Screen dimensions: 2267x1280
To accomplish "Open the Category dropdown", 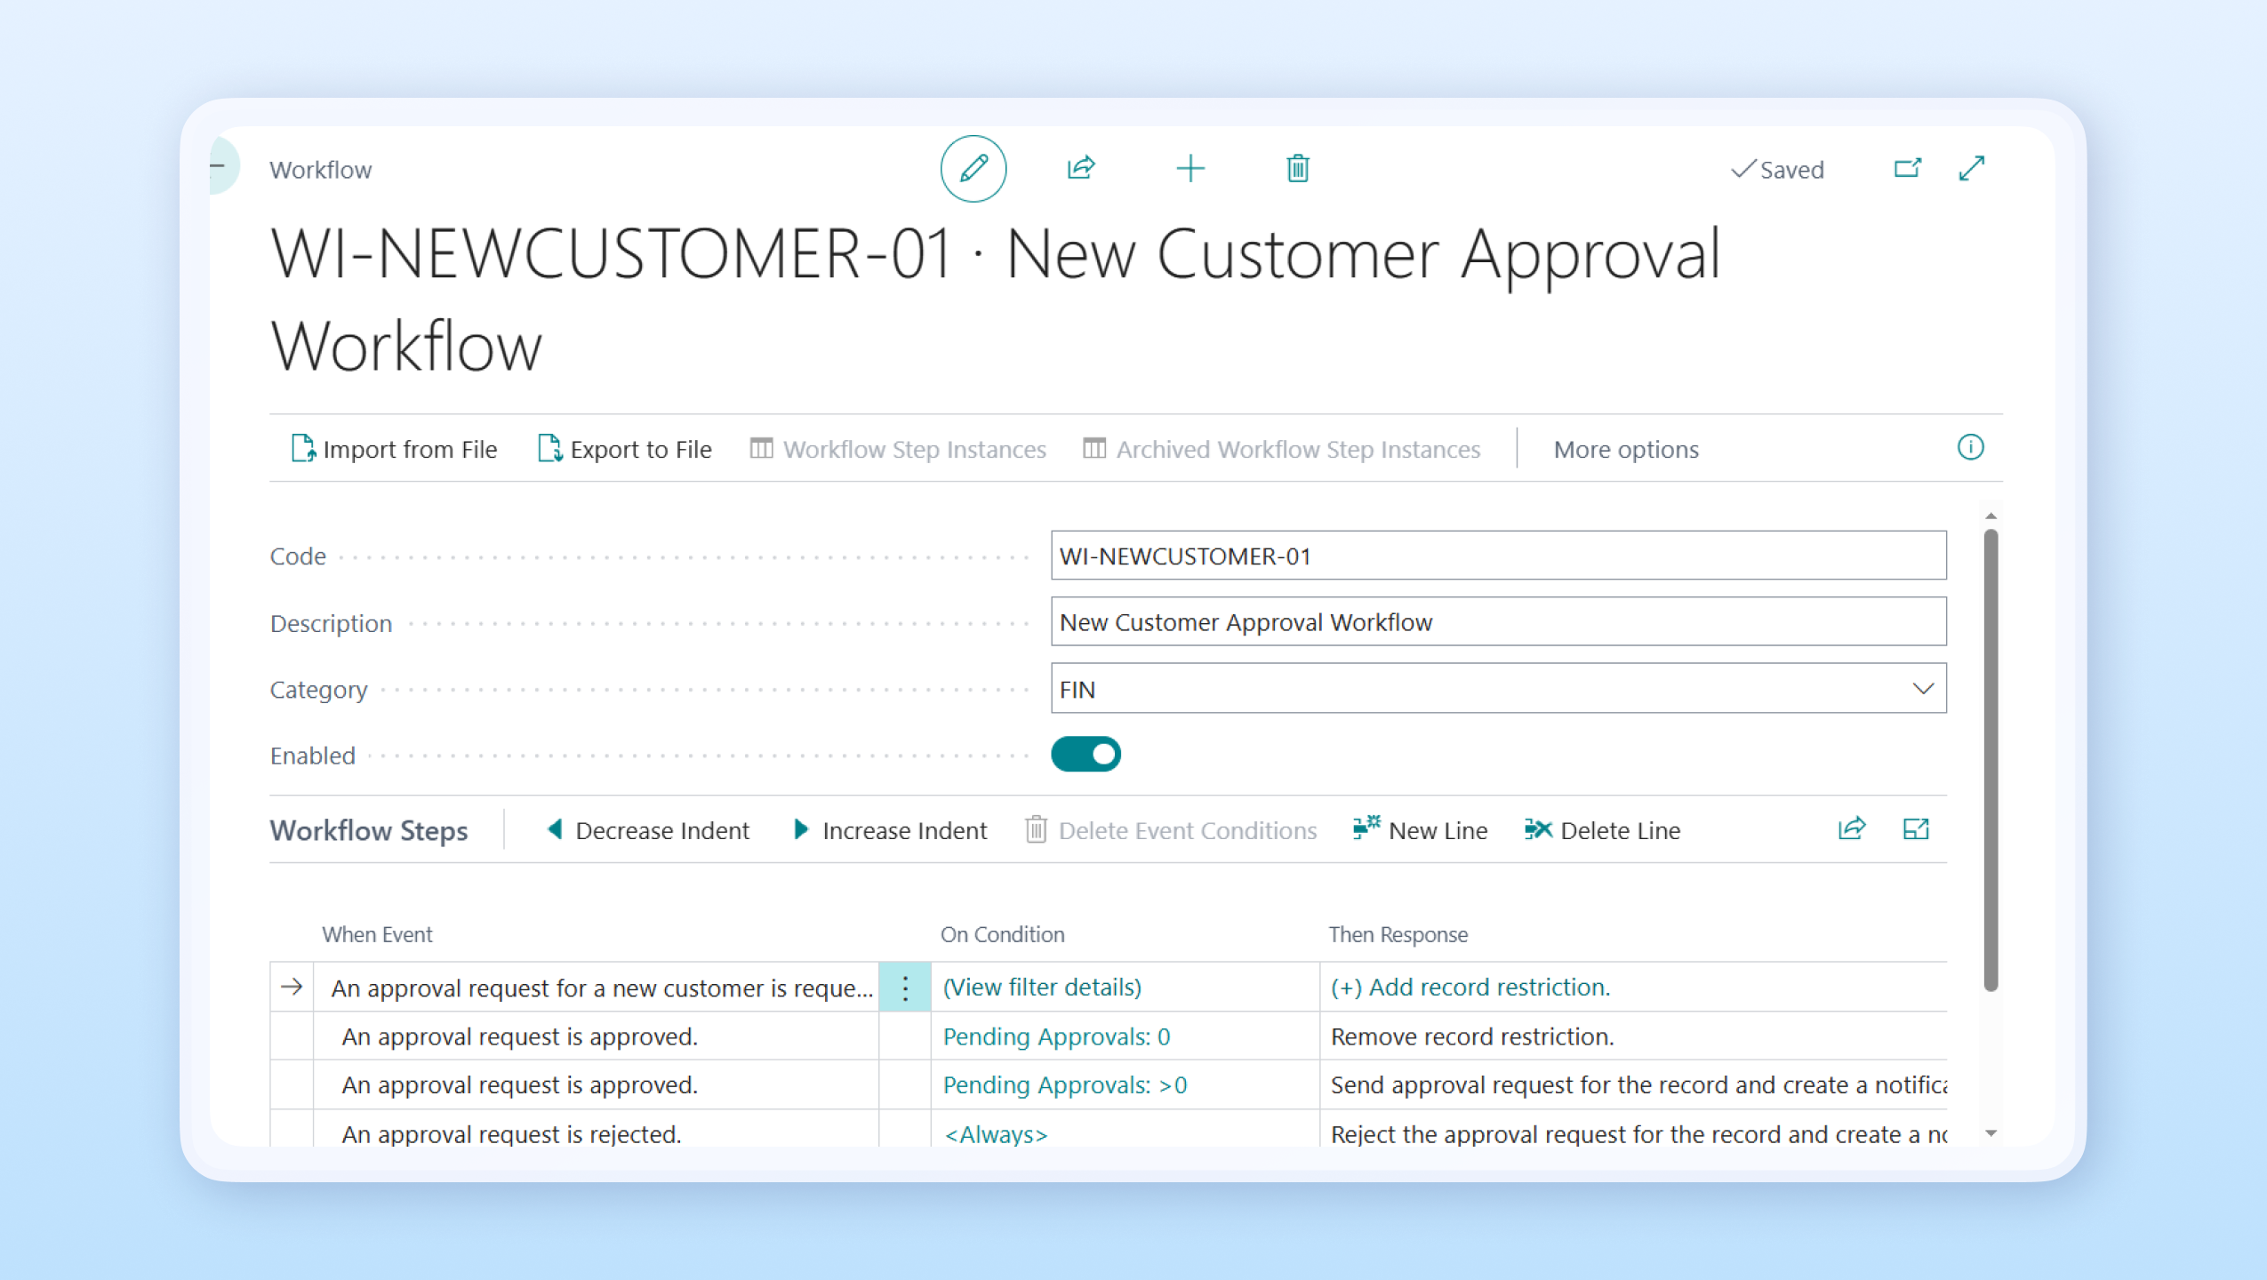I will tap(1924, 688).
